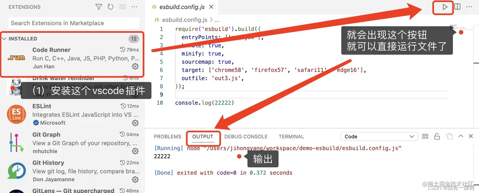
Task: Maximize the panel with the up chevron
Action: (461, 136)
